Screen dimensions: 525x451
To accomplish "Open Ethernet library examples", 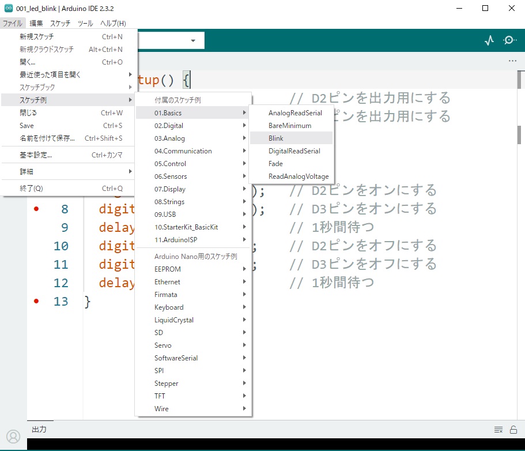I will click(x=193, y=282).
